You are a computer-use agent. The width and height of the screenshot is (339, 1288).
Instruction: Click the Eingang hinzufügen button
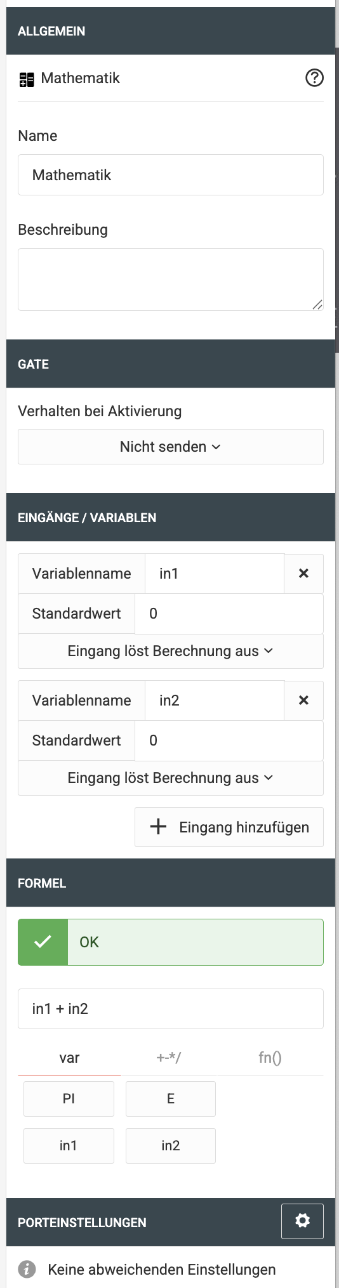pos(229,827)
